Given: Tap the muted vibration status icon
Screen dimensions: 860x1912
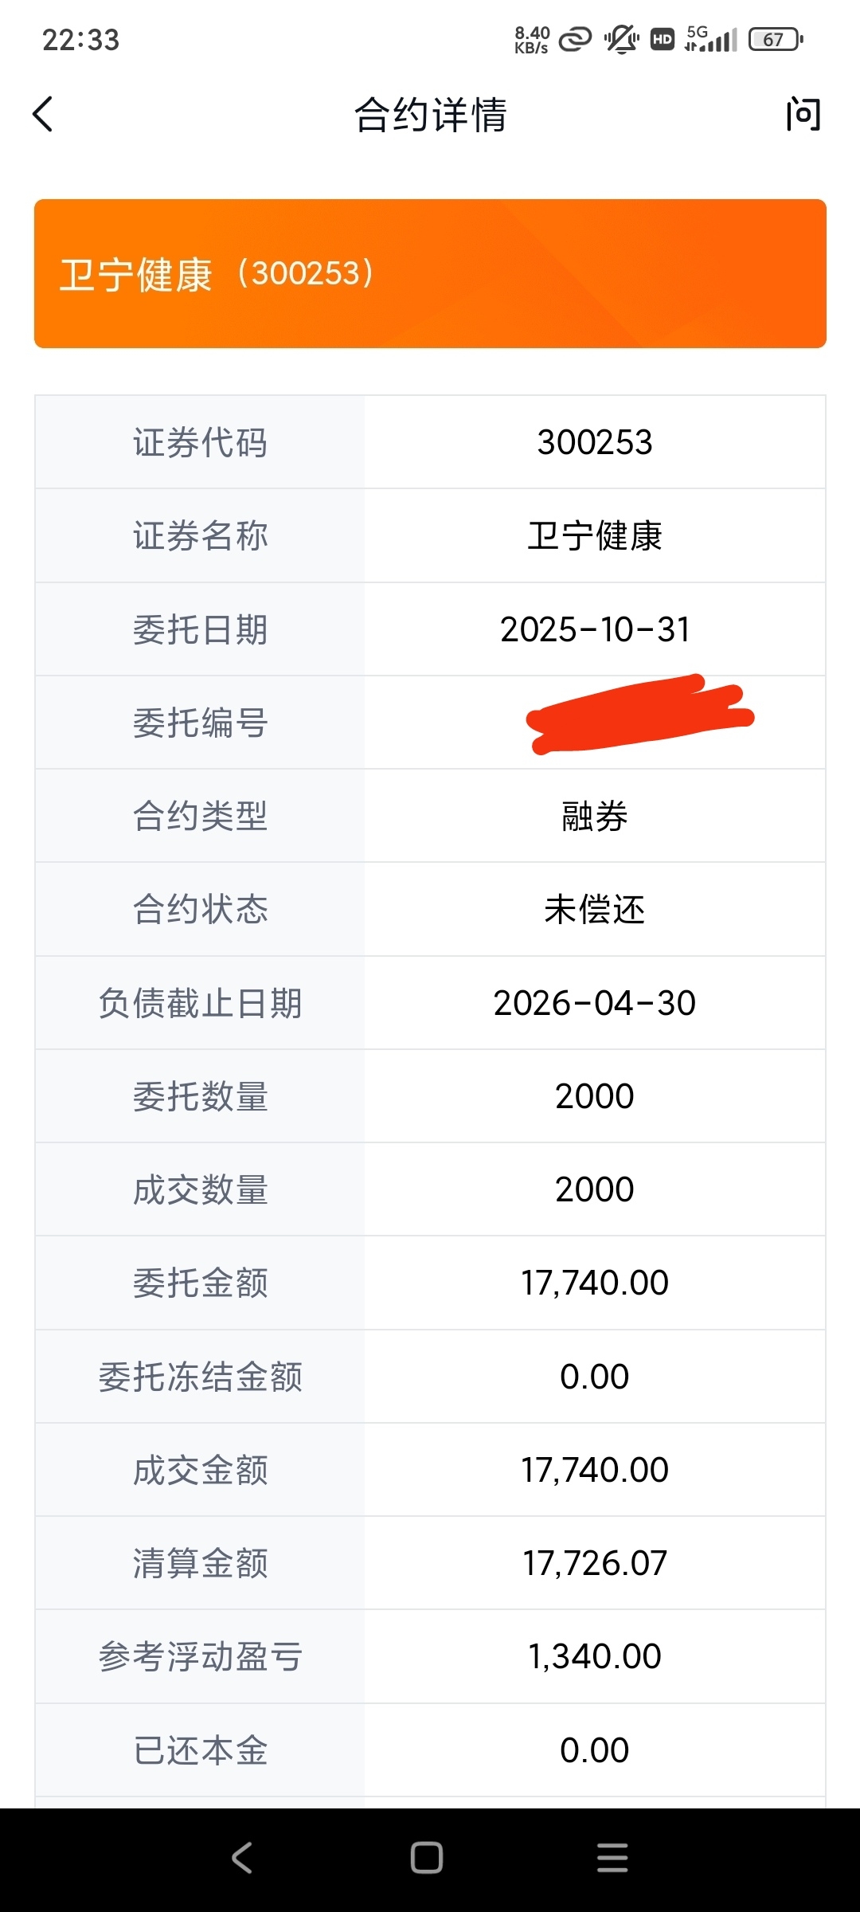Looking at the screenshot, I should (x=621, y=39).
